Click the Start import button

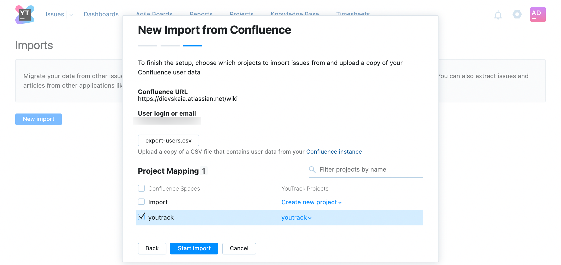point(194,248)
